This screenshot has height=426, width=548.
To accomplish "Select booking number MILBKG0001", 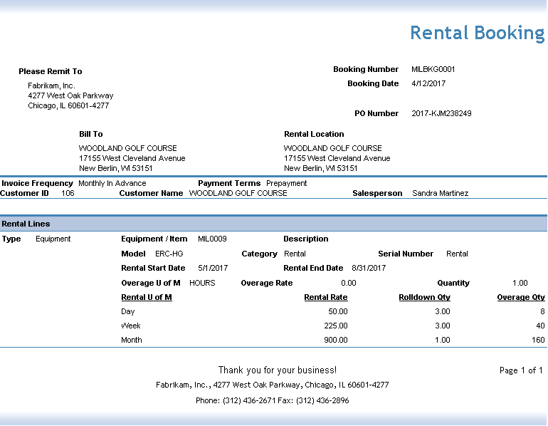I will (x=433, y=70).
